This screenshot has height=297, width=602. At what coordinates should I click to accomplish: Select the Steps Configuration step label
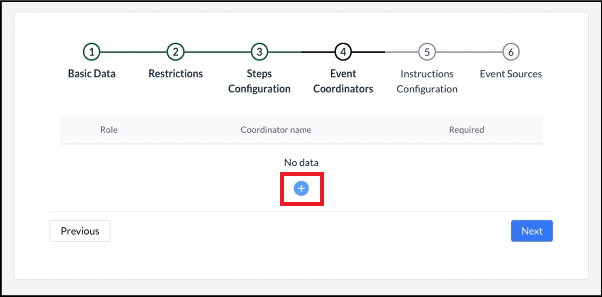click(260, 81)
